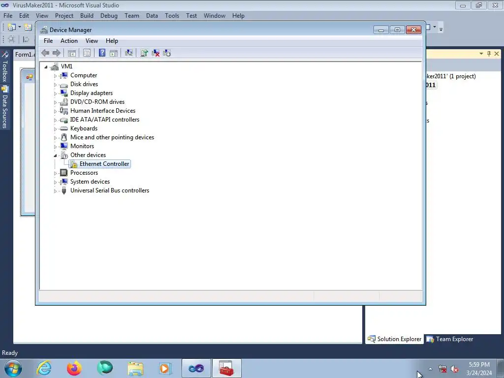Click the Mice and pointing devices icon
Image resolution: width=504 pixels, height=378 pixels.
[64, 137]
